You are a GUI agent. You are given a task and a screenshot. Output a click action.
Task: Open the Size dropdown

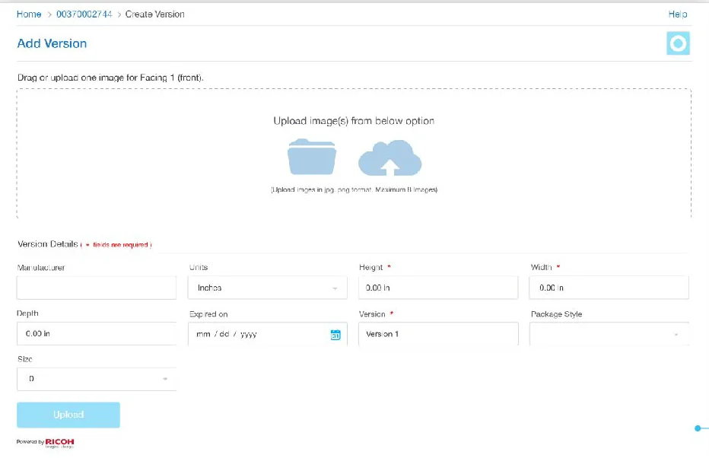(x=97, y=379)
